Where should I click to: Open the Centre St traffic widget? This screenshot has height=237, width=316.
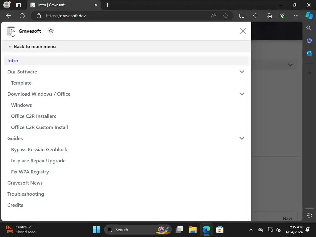pos(21,230)
